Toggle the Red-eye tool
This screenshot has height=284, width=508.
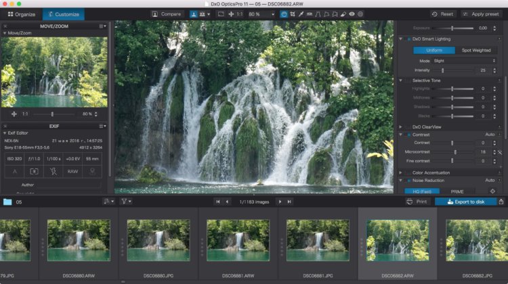352,14
